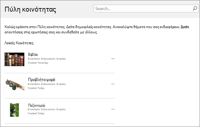Open ellipsis menu for Πεζοπορία
The image size is (200, 127).
click(x=113, y=109)
